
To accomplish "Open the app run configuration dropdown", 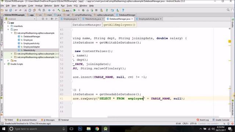I will click(x=67, y=10).
